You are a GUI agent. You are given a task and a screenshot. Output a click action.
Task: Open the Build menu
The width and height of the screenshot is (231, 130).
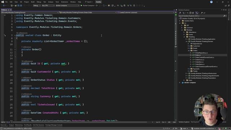tap(33, 2)
